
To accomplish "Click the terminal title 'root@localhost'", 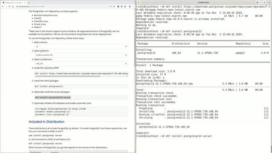I will point(204,3).
